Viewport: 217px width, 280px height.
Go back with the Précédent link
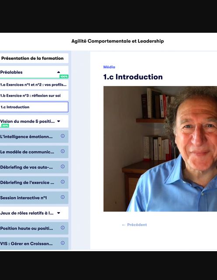tap(134, 225)
